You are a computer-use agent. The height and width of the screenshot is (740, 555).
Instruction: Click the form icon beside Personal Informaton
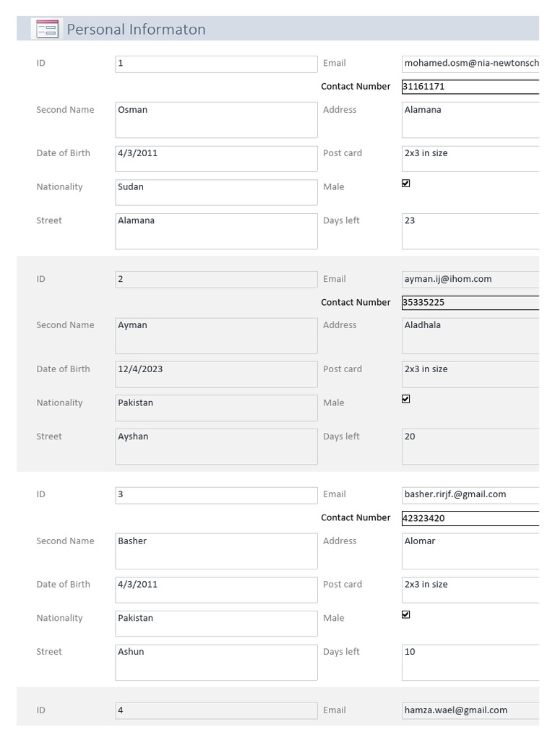[x=47, y=29]
